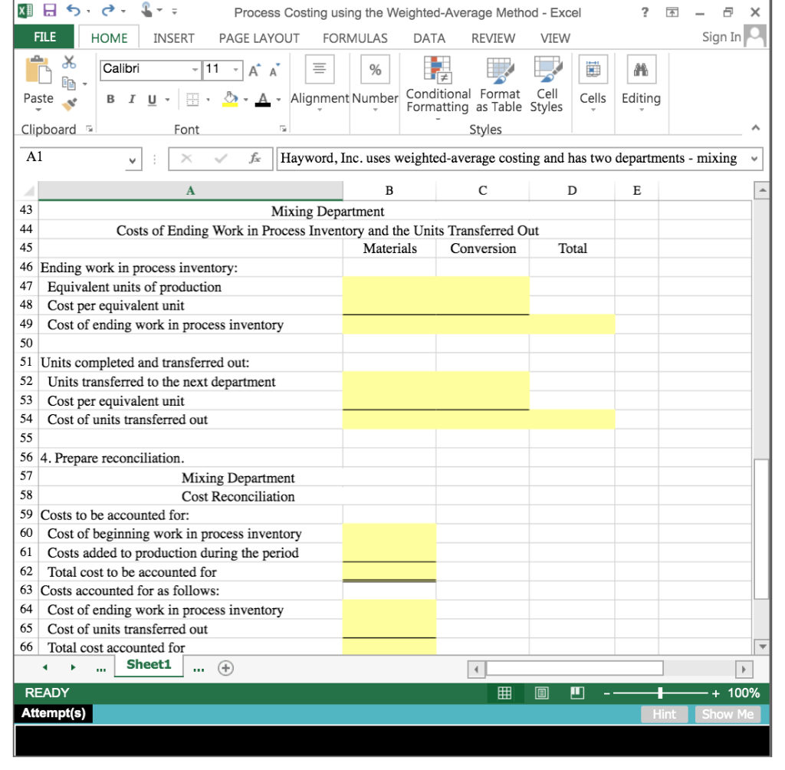Viewport: 785px width, 770px height.
Task: Open Ribbon Display Options
Action: click(x=672, y=12)
